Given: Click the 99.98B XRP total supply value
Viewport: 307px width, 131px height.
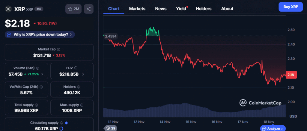Looking at the screenshot, I should [x=26, y=110].
